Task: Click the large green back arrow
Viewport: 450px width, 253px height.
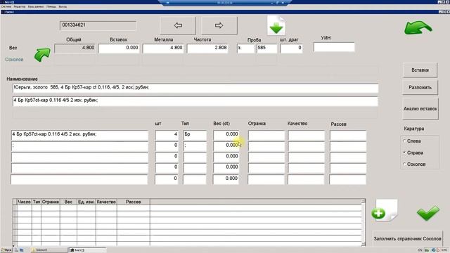Action: [x=418, y=28]
